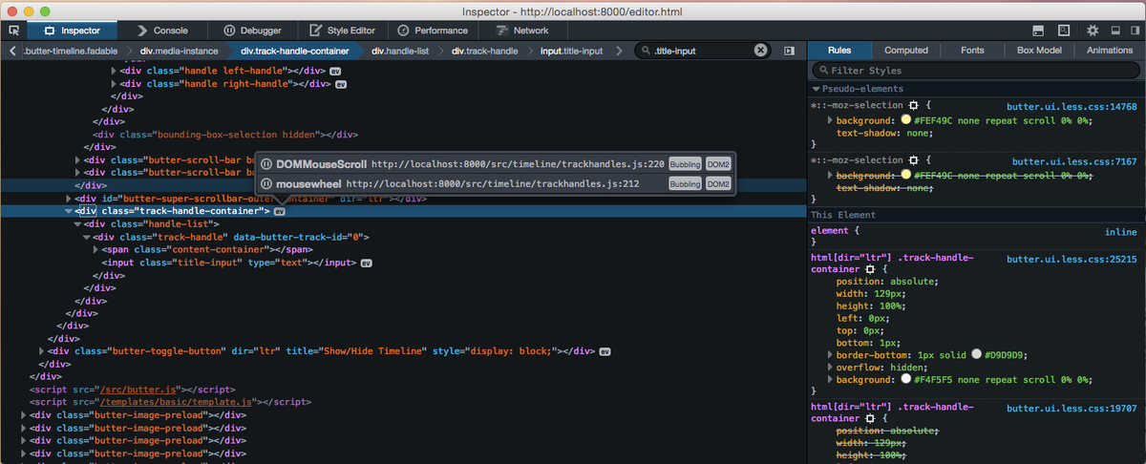Click ev badge on title-input element

(366, 263)
